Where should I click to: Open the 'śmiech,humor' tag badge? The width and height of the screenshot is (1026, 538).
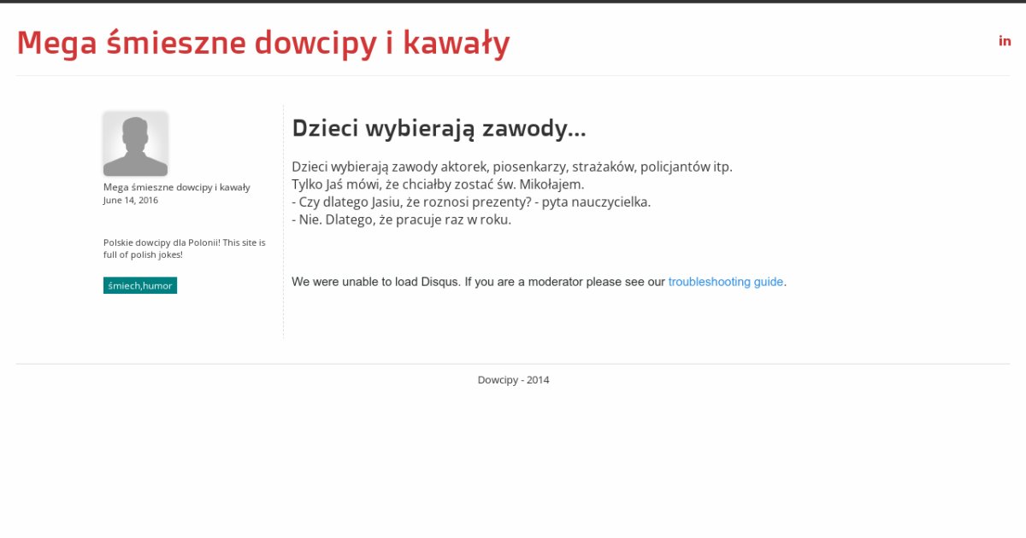140,285
